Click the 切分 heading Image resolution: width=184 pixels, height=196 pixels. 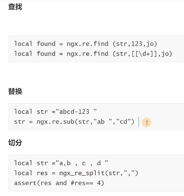pos(15,143)
